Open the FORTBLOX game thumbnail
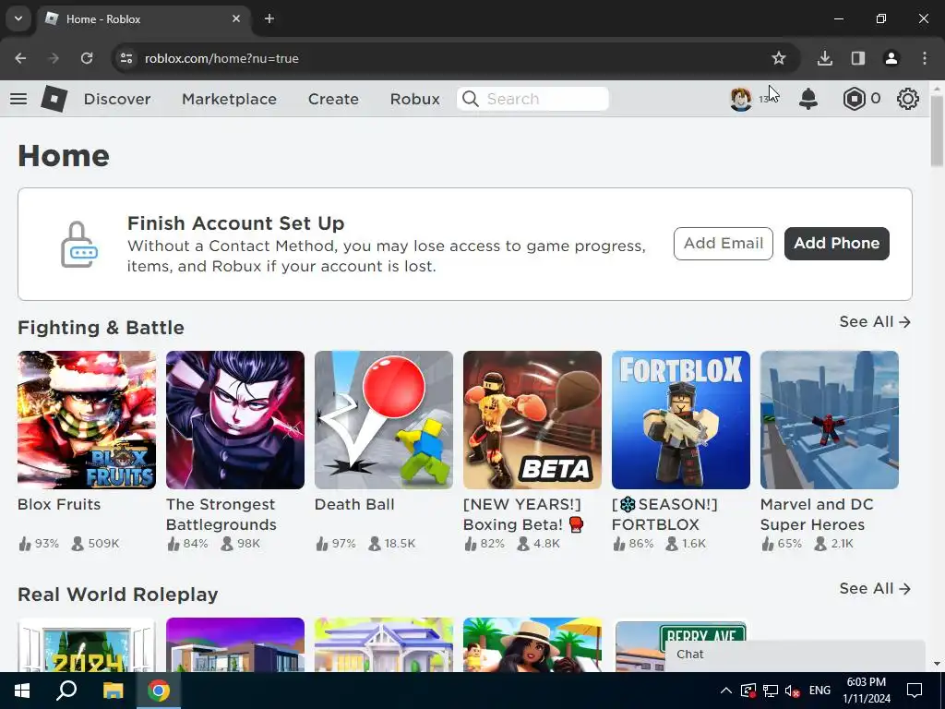Screen dimensions: 945x709 point(681,420)
